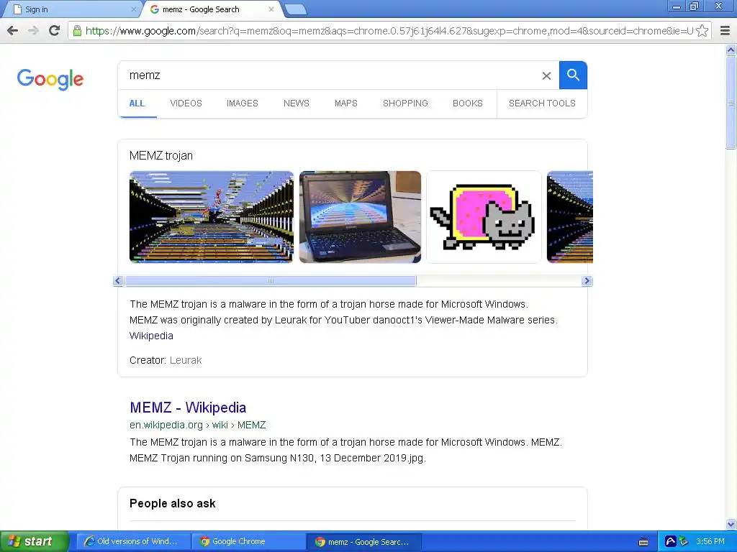Bookmark this page with the star

pos(702,31)
